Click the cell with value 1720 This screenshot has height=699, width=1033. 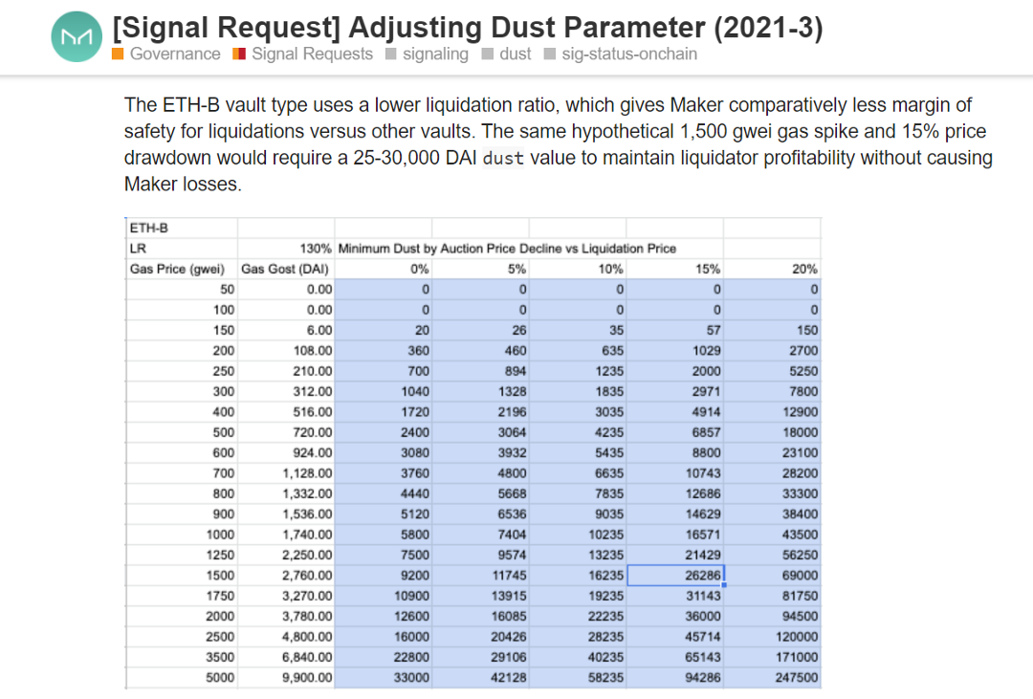click(x=384, y=412)
